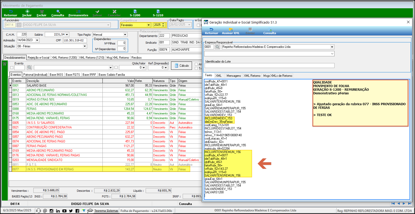Click Retornar in the e-Social dialog toolbar
This screenshot has height=214, width=415.
(x=211, y=31)
